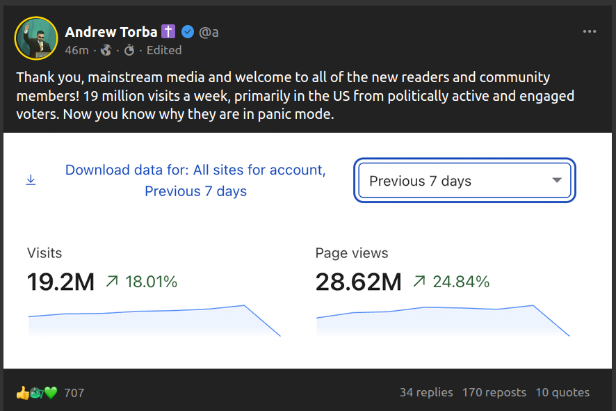Click the download arrow icon
616x411 pixels.
(31, 180)
